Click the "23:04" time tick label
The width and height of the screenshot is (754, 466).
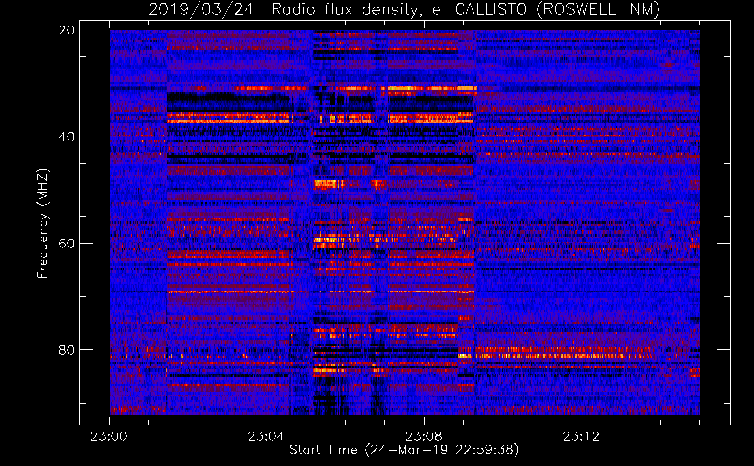point(267,437)
